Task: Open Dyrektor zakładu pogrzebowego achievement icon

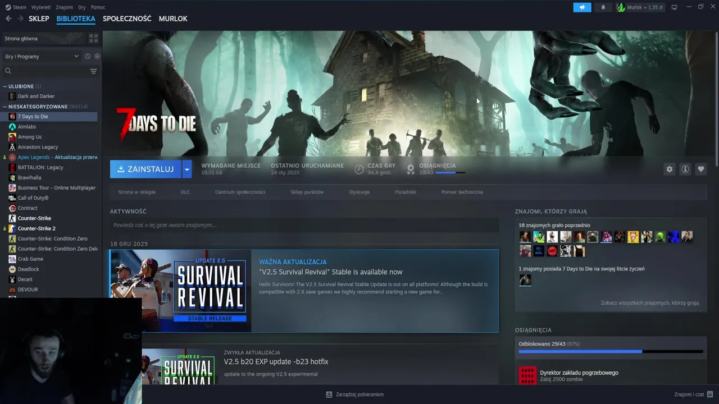Action: [527, 375]
